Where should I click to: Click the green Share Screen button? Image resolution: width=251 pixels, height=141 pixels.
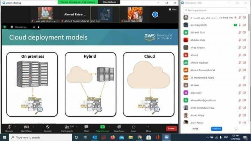pos(102,127)
